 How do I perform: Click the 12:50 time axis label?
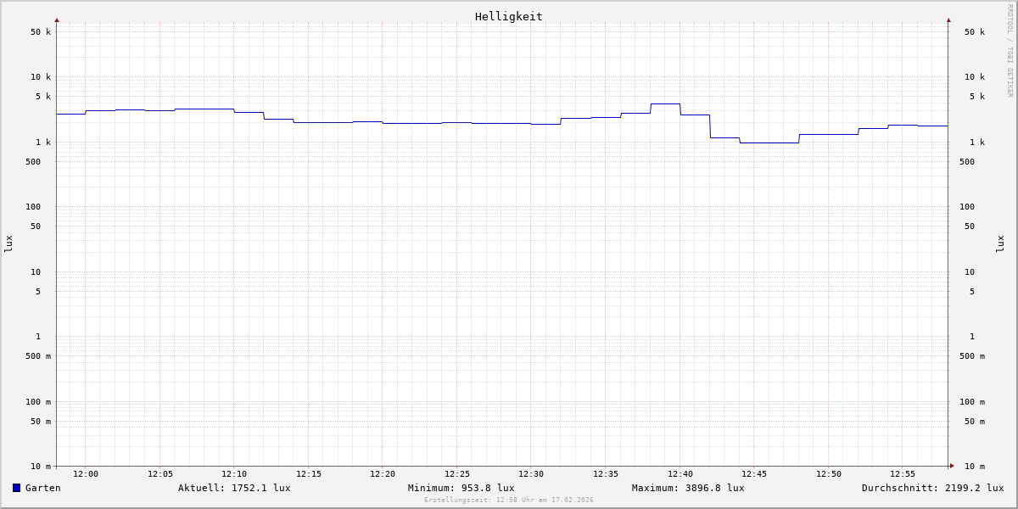tap(829, 474)
